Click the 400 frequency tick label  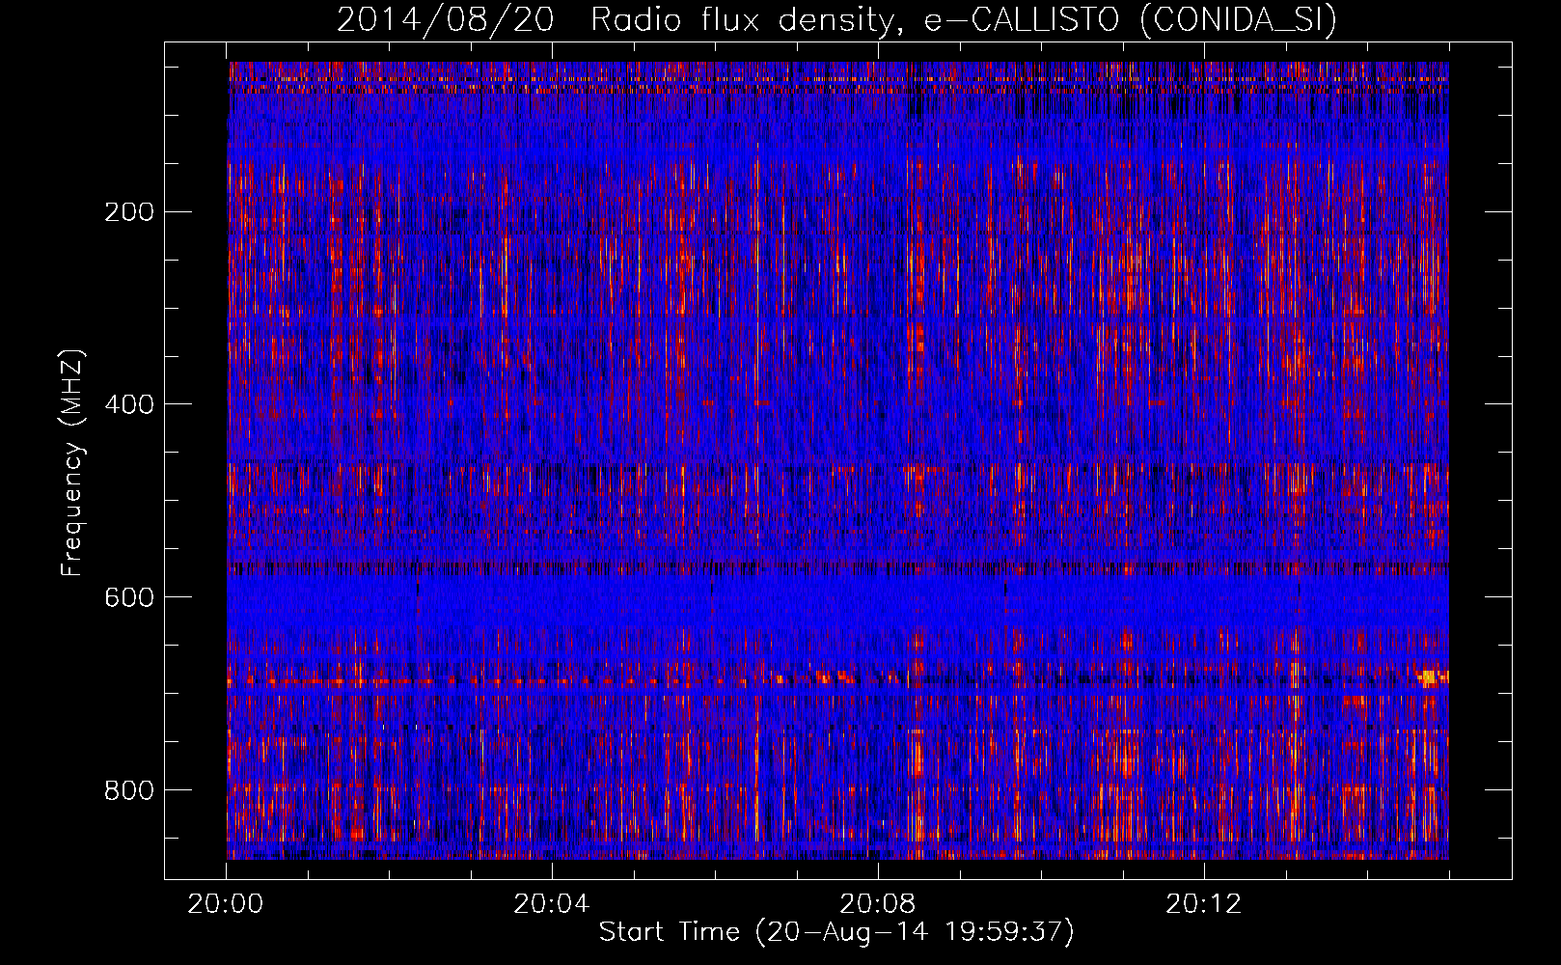pos(129,404)
